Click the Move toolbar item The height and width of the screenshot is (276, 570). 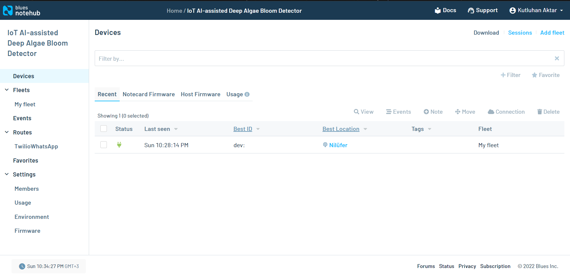pos(465,112)
